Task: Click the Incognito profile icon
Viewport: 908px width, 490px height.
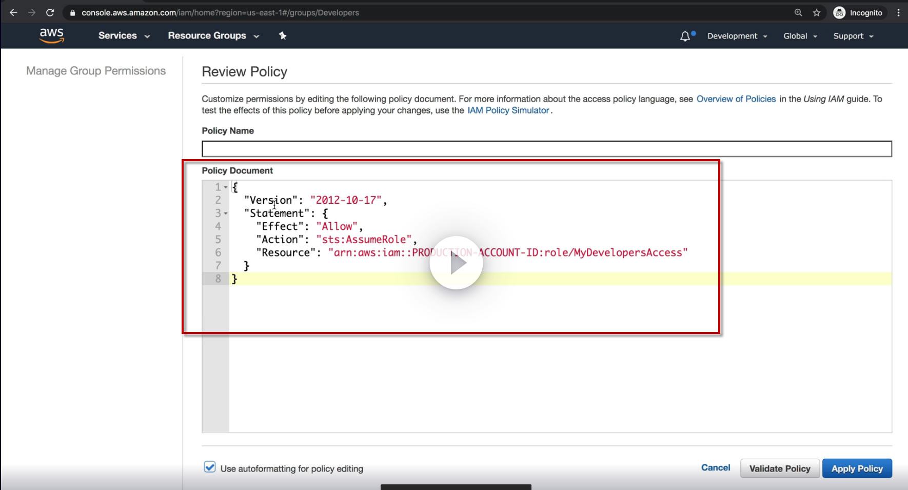Action: pos(839,12)
